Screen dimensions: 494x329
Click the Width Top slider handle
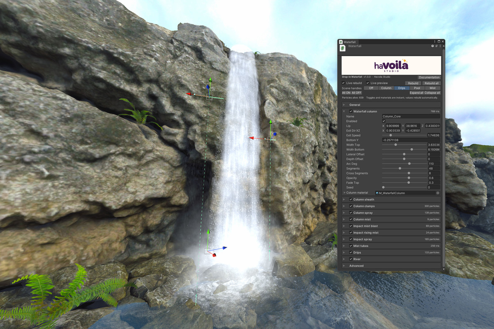coord(396,145)
